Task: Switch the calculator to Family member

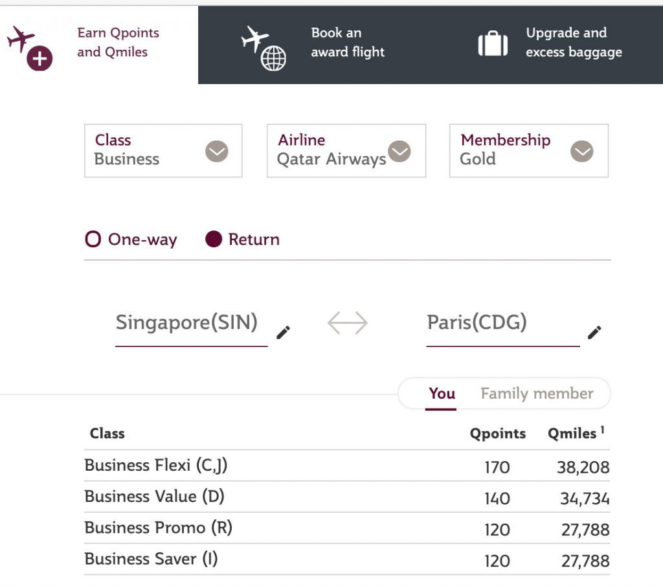Action: pos(537,393)
